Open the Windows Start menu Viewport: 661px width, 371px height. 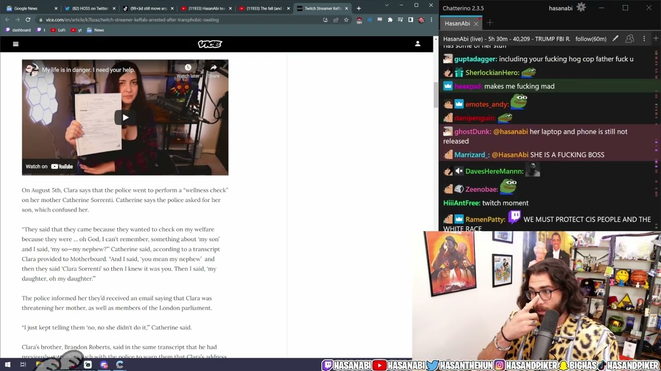(x=7, y=365)
